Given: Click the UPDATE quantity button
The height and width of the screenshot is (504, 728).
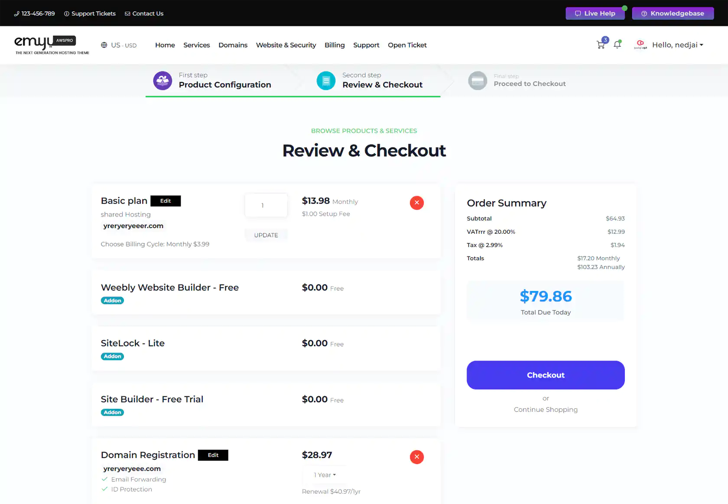Looking at the screenshot, I should 266,235.
